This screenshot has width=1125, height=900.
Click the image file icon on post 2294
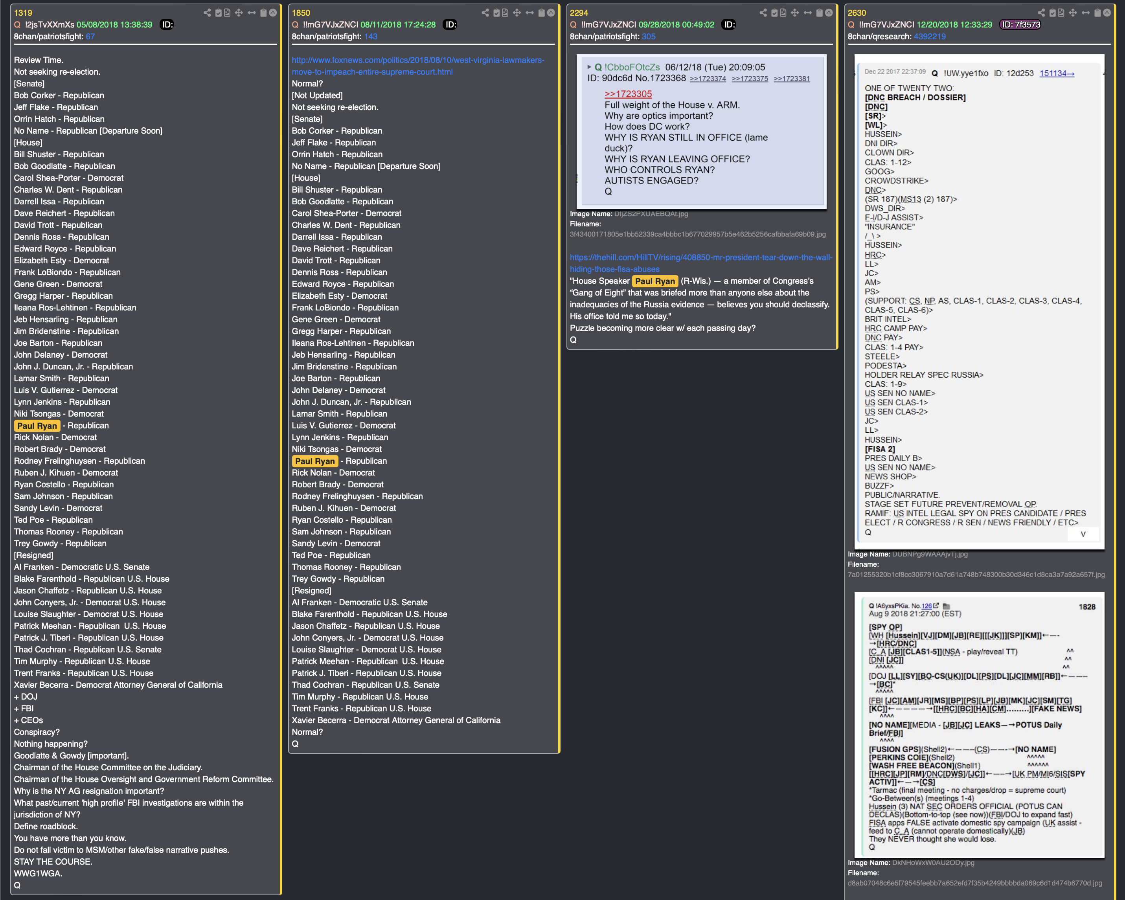tap(784, 13)
